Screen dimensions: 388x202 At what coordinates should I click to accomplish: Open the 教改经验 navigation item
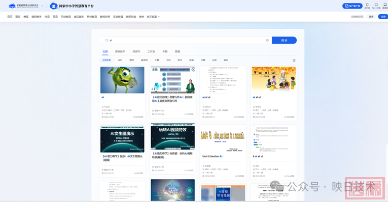pos(131,17)
